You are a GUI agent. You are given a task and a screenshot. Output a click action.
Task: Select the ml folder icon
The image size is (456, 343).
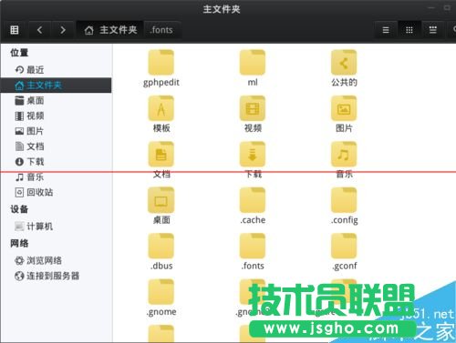(x=253, y=63)
